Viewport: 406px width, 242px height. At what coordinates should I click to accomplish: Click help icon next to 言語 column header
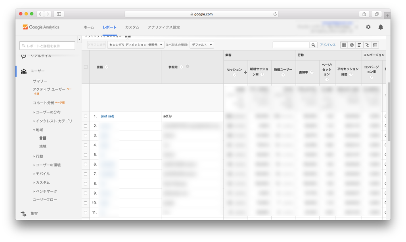tap(106, 67)
